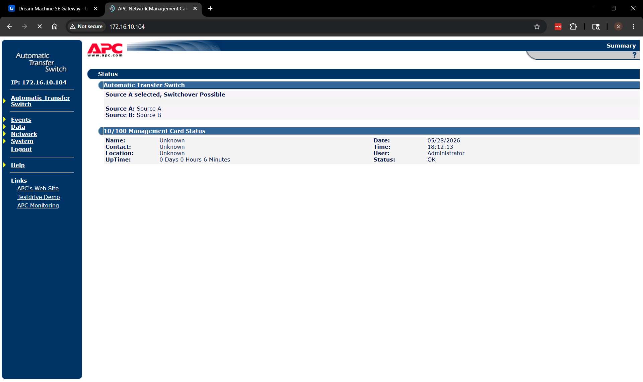Open the Automatic Transfer Switch link
Image resolution: width=643 pixels, height=382 pixels.
point(40,101)
